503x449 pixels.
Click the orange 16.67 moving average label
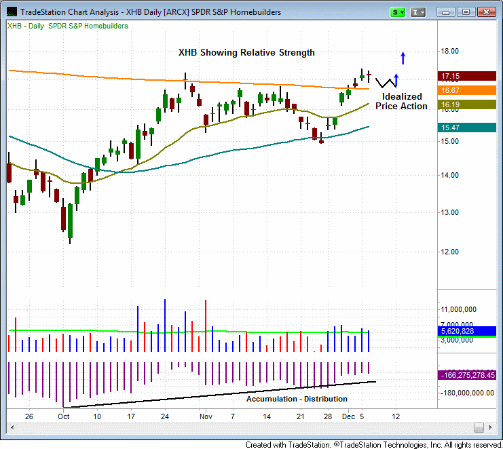[467, 90]
